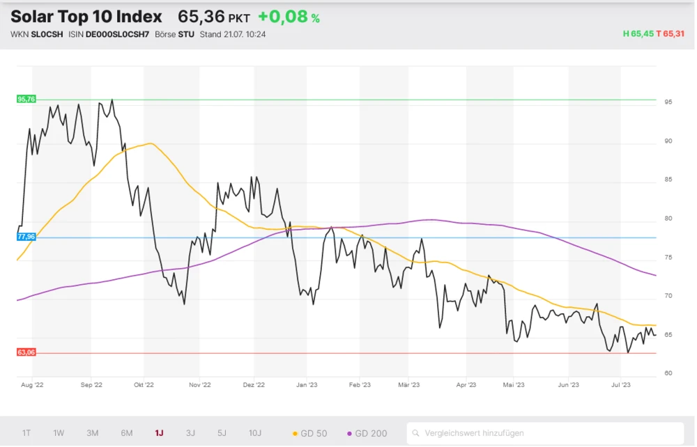Image resolution: width=697 pixels, height=447 pixels.
Task: Click the green 95,76 high marker
Action: pyautogui.click(x=26, y=99)
